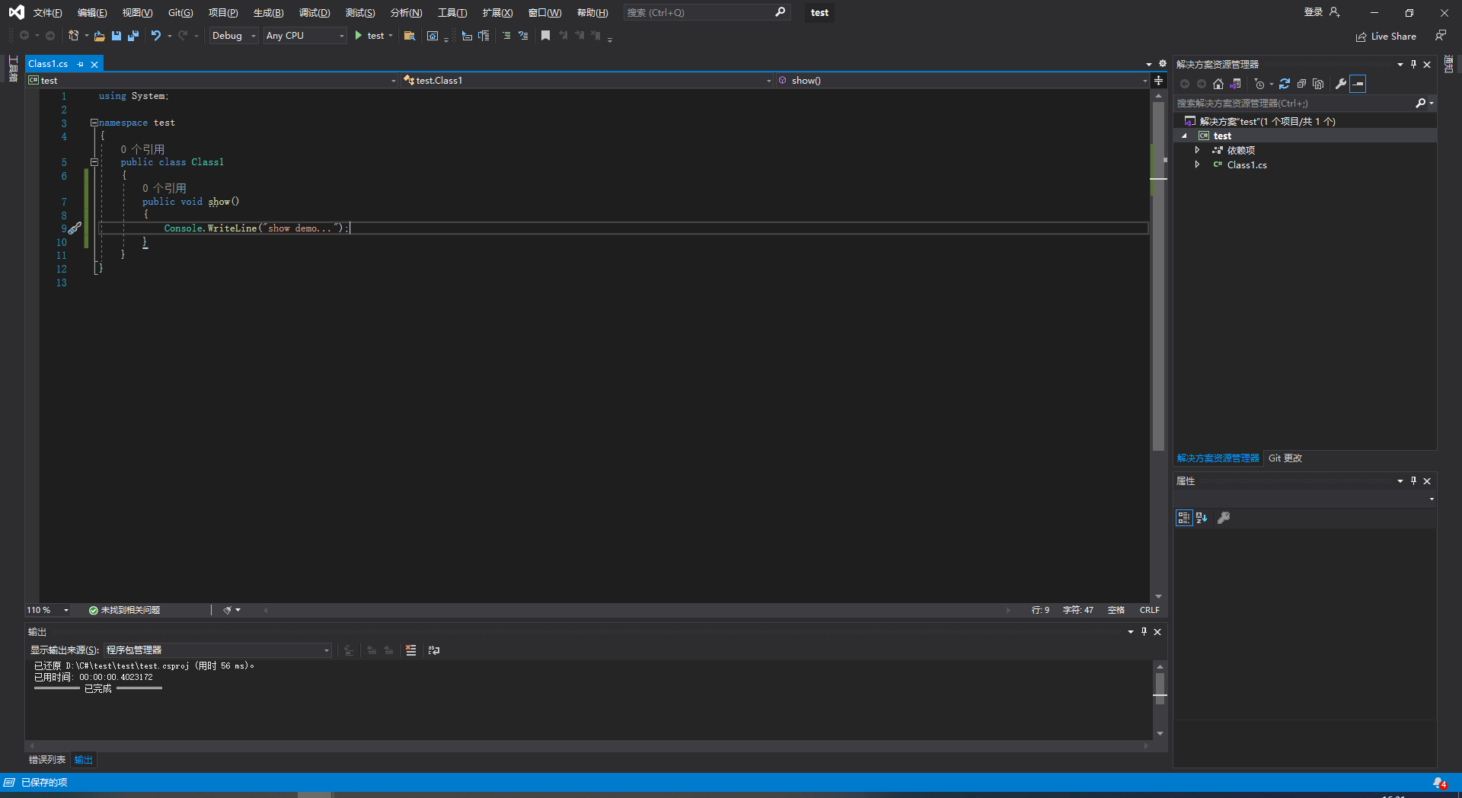Viewport: 1462px width, 798px height.
Task: Click the Collapse All icon in Solution Explorer
Action: pos(1301,84)
